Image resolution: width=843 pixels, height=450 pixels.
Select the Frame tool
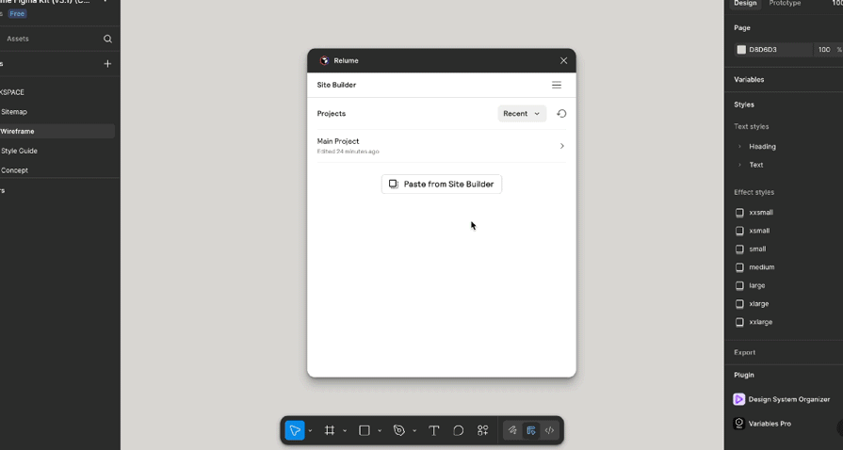[x=330, y=430]
